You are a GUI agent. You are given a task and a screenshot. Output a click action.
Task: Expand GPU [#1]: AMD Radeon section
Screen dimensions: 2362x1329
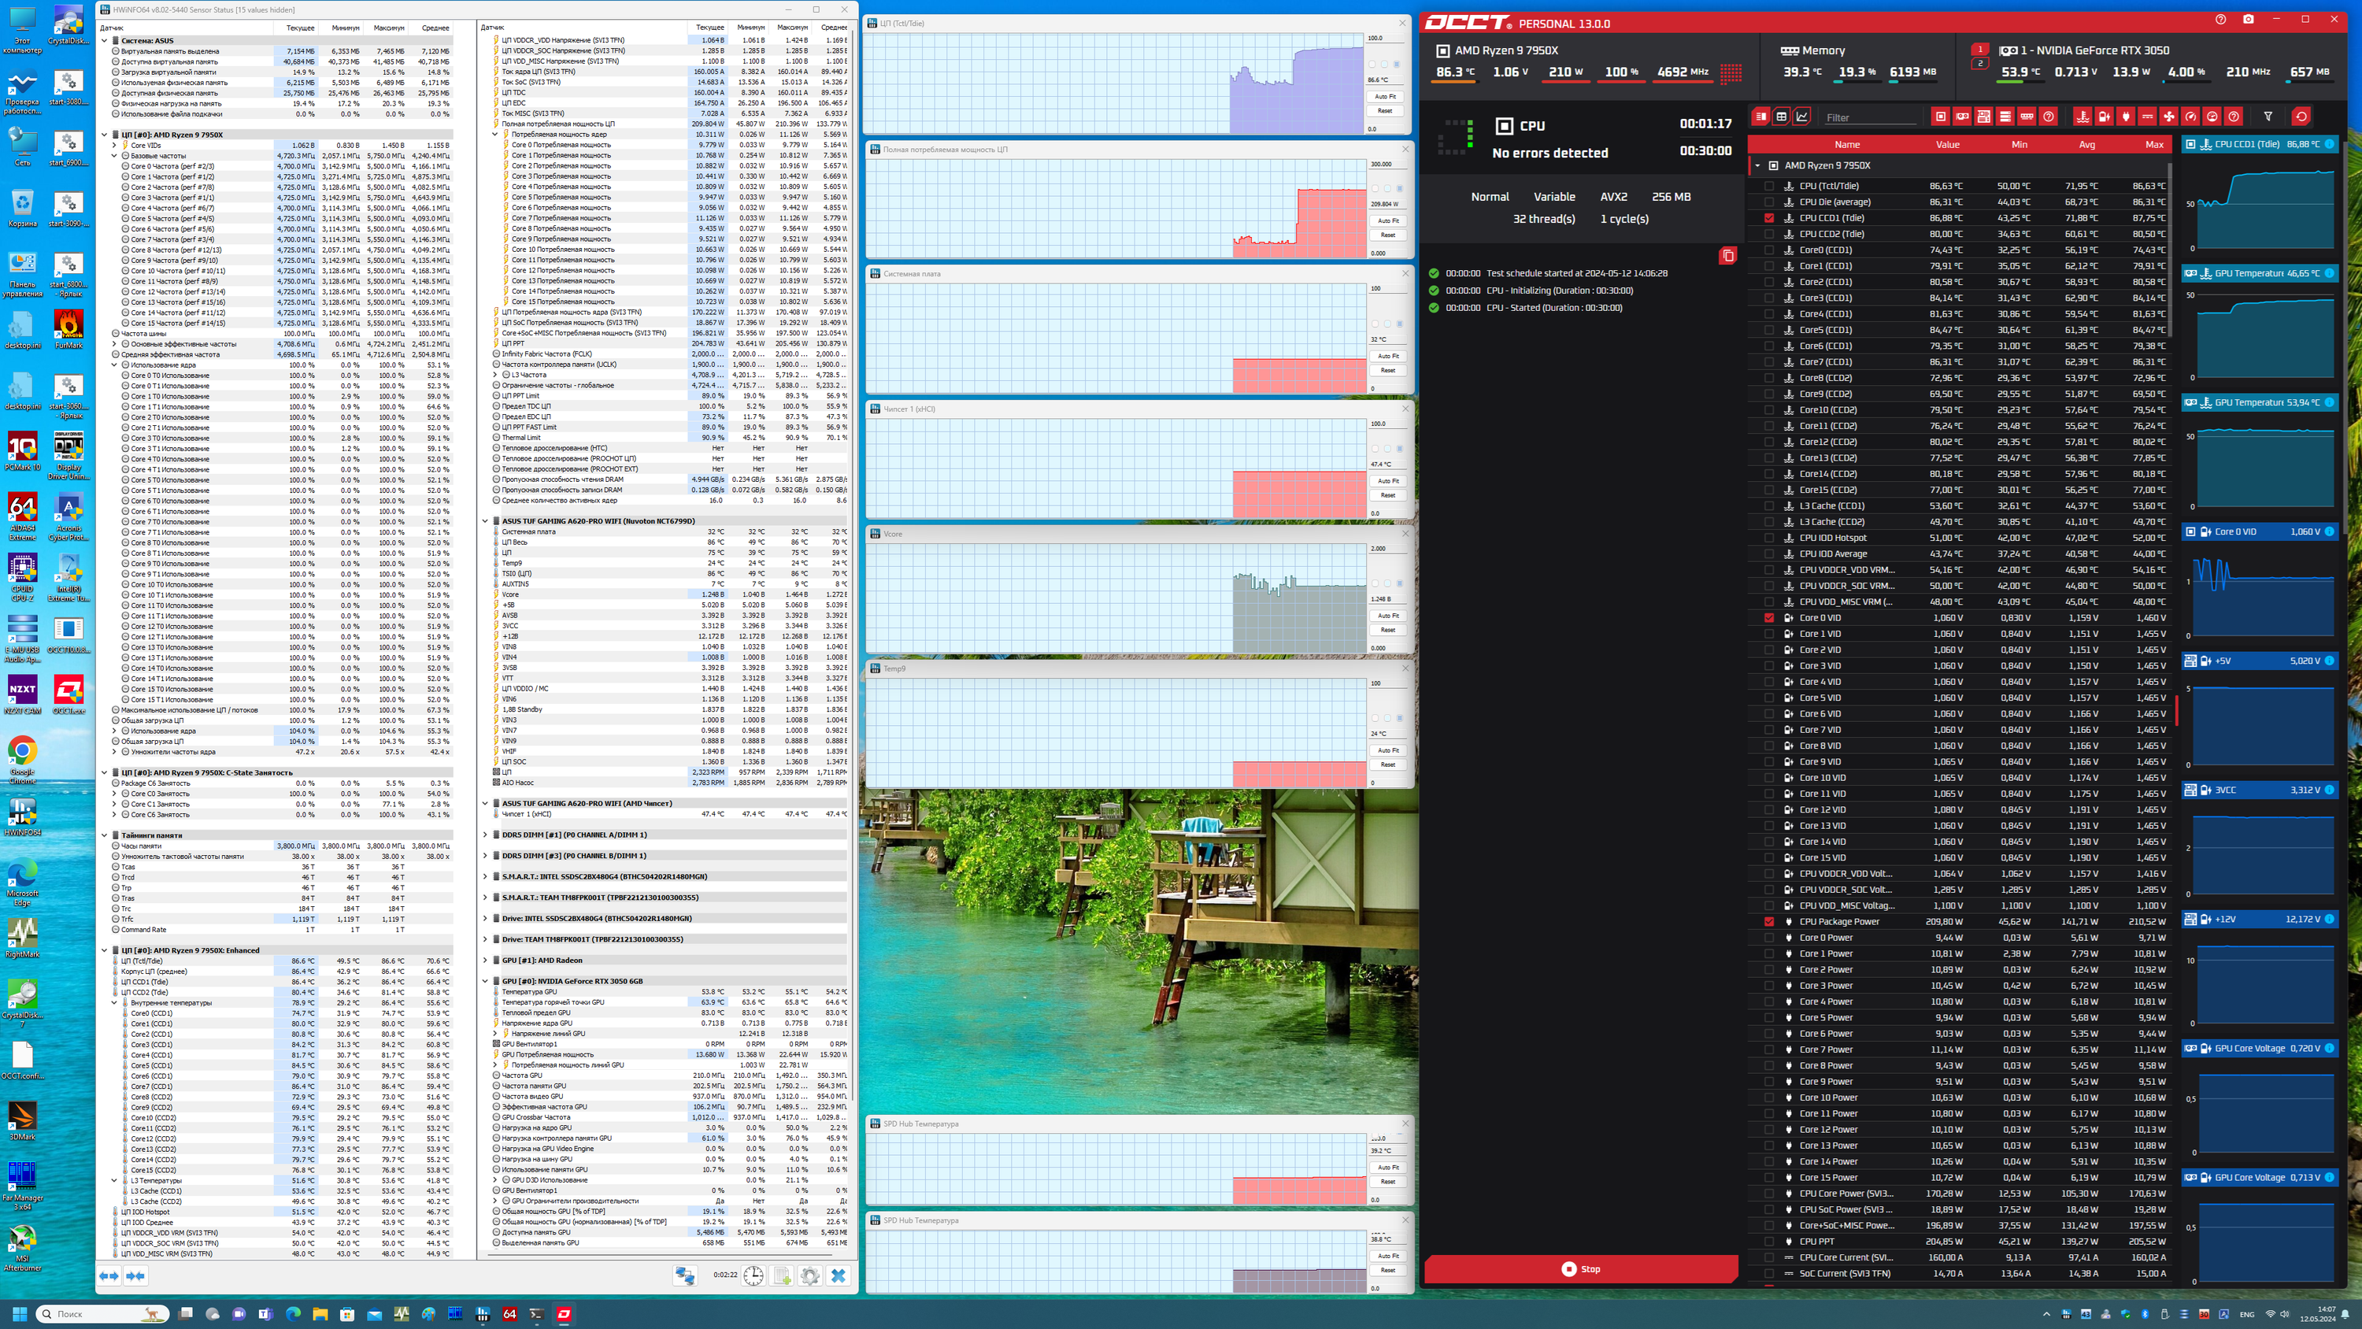point(485,961)
